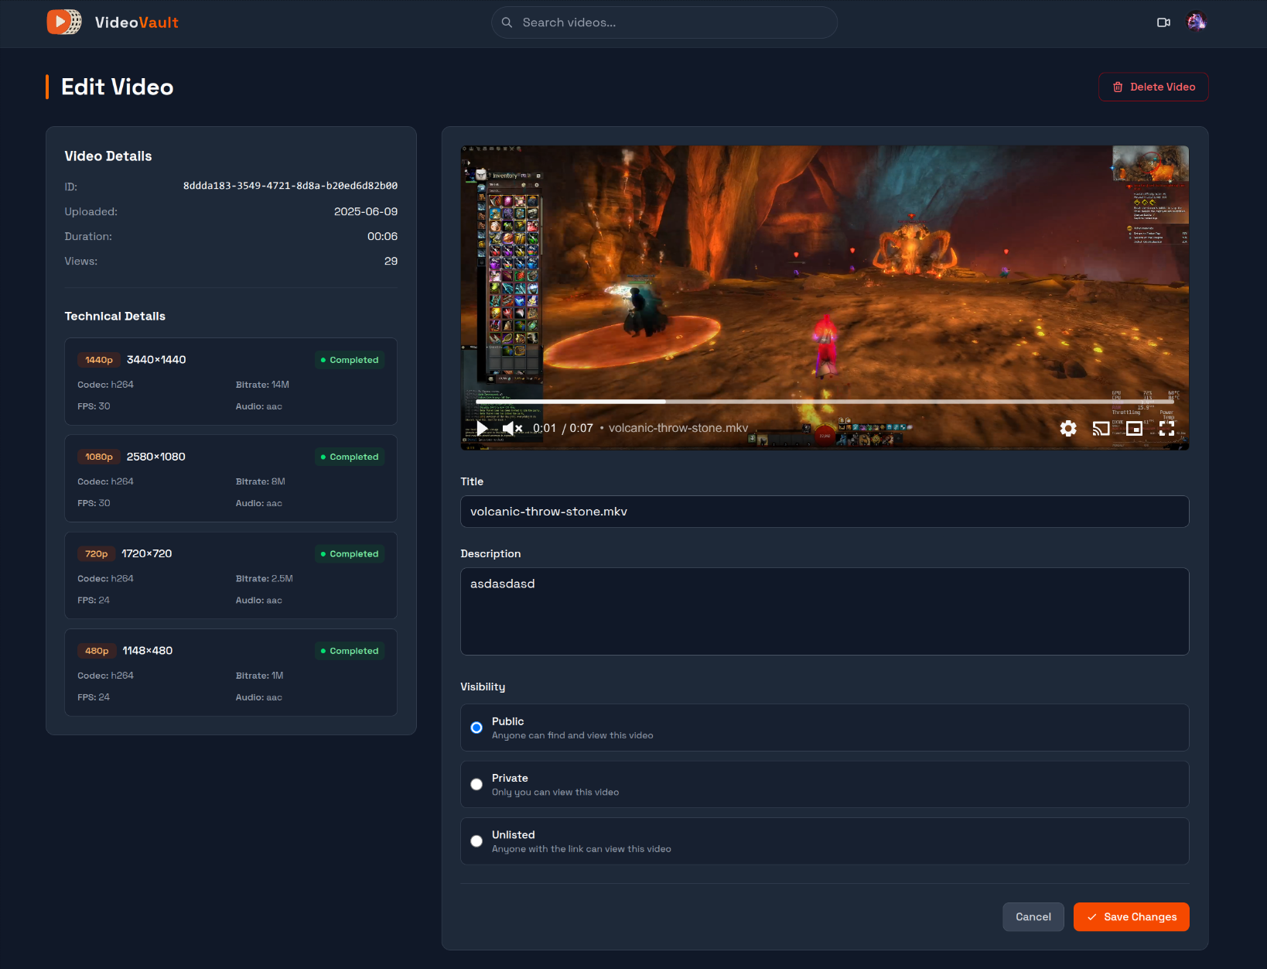Select the Private visibility option
Image resolution: width=1267 pixels, height=969 pixels.
tap(476, 784)
